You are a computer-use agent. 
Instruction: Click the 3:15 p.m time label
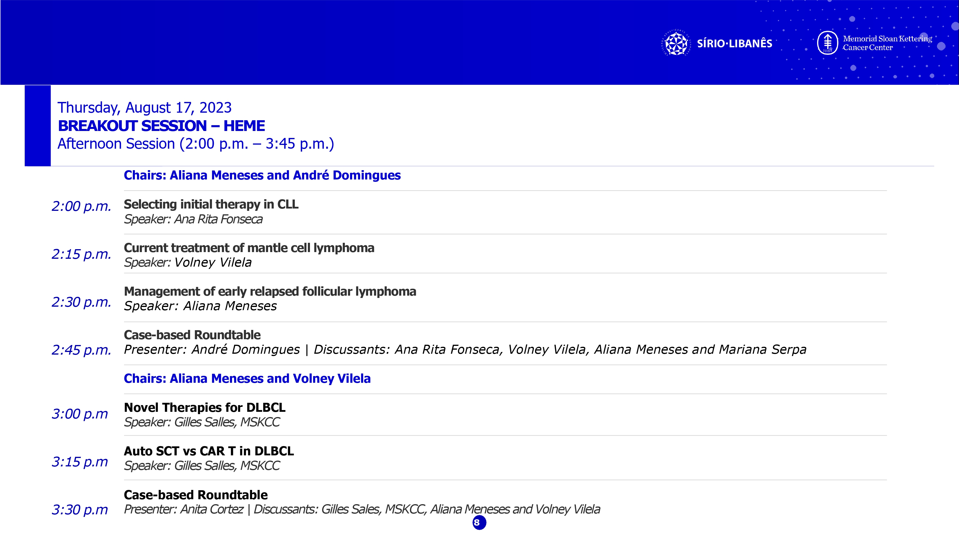[80, 462]
